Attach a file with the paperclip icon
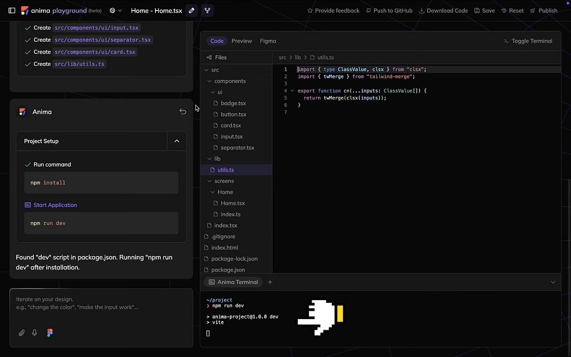This screenshot has width=571, height=357. (22, 332)
